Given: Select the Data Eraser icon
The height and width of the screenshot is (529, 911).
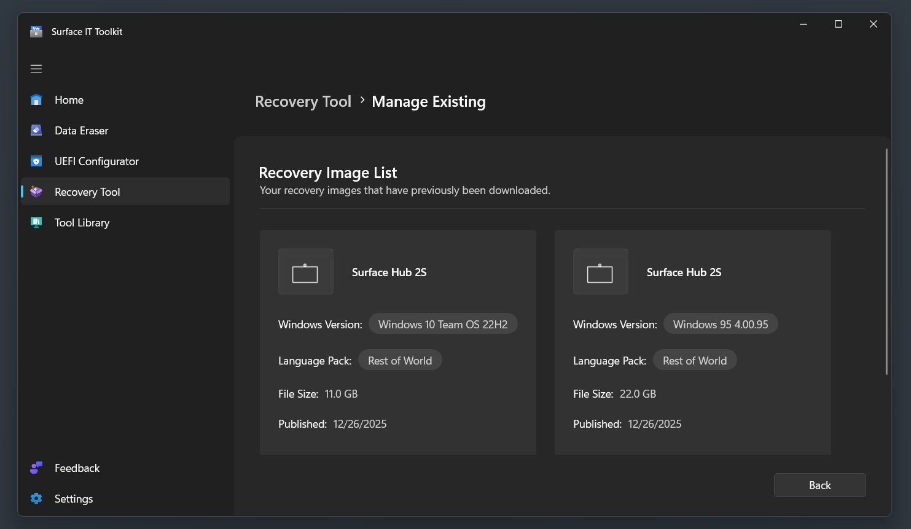Looking at the screenshot, I should click(36, 130).
